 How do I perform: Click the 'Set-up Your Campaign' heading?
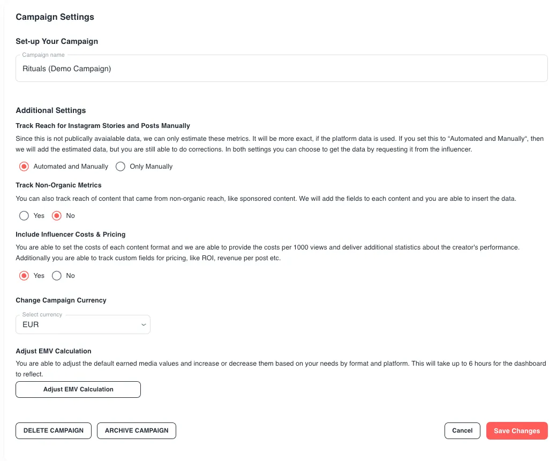pos(57,41)
